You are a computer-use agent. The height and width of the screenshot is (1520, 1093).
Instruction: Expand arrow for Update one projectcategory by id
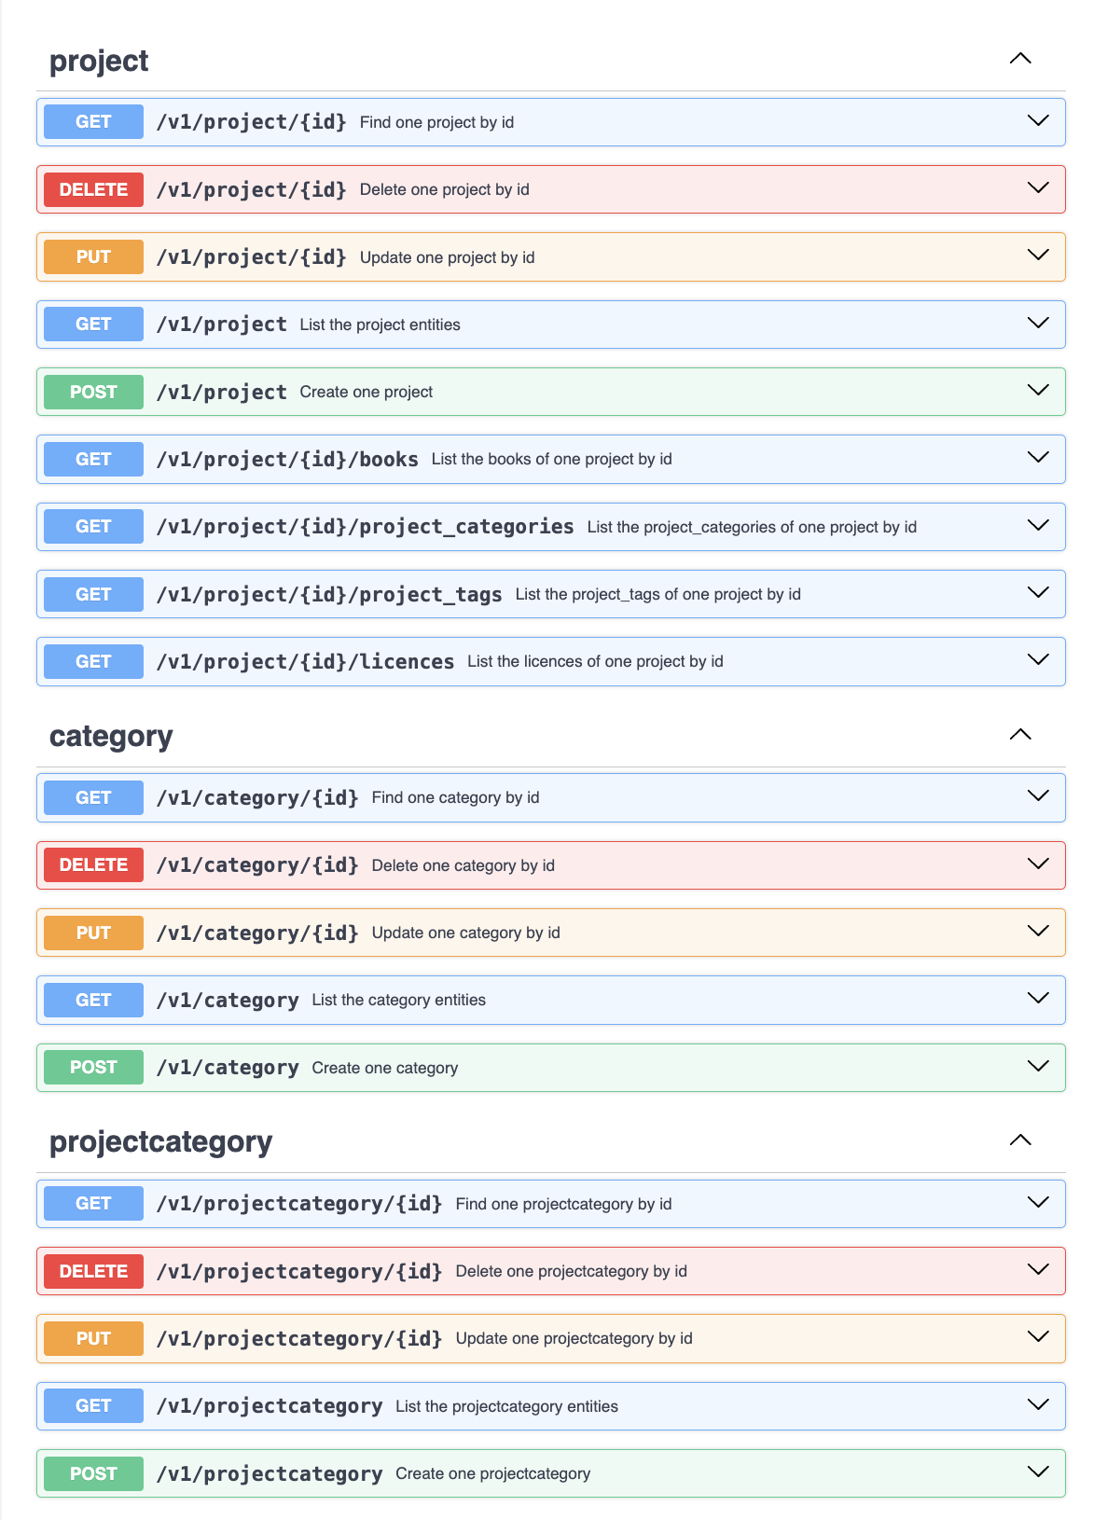1038,1337
